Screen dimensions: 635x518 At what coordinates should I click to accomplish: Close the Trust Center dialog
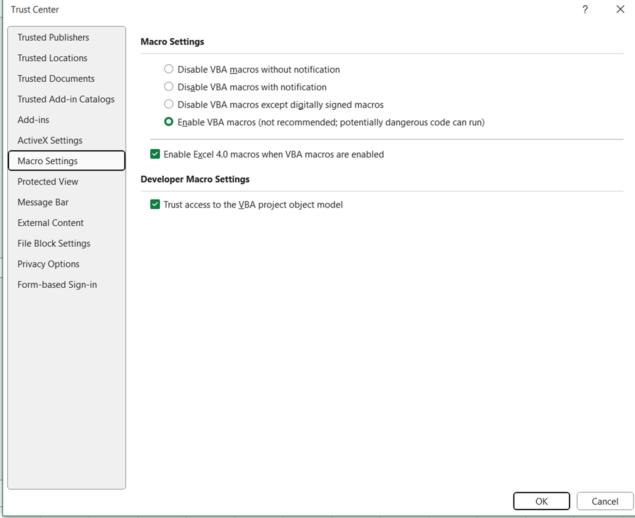pos(620,9)
